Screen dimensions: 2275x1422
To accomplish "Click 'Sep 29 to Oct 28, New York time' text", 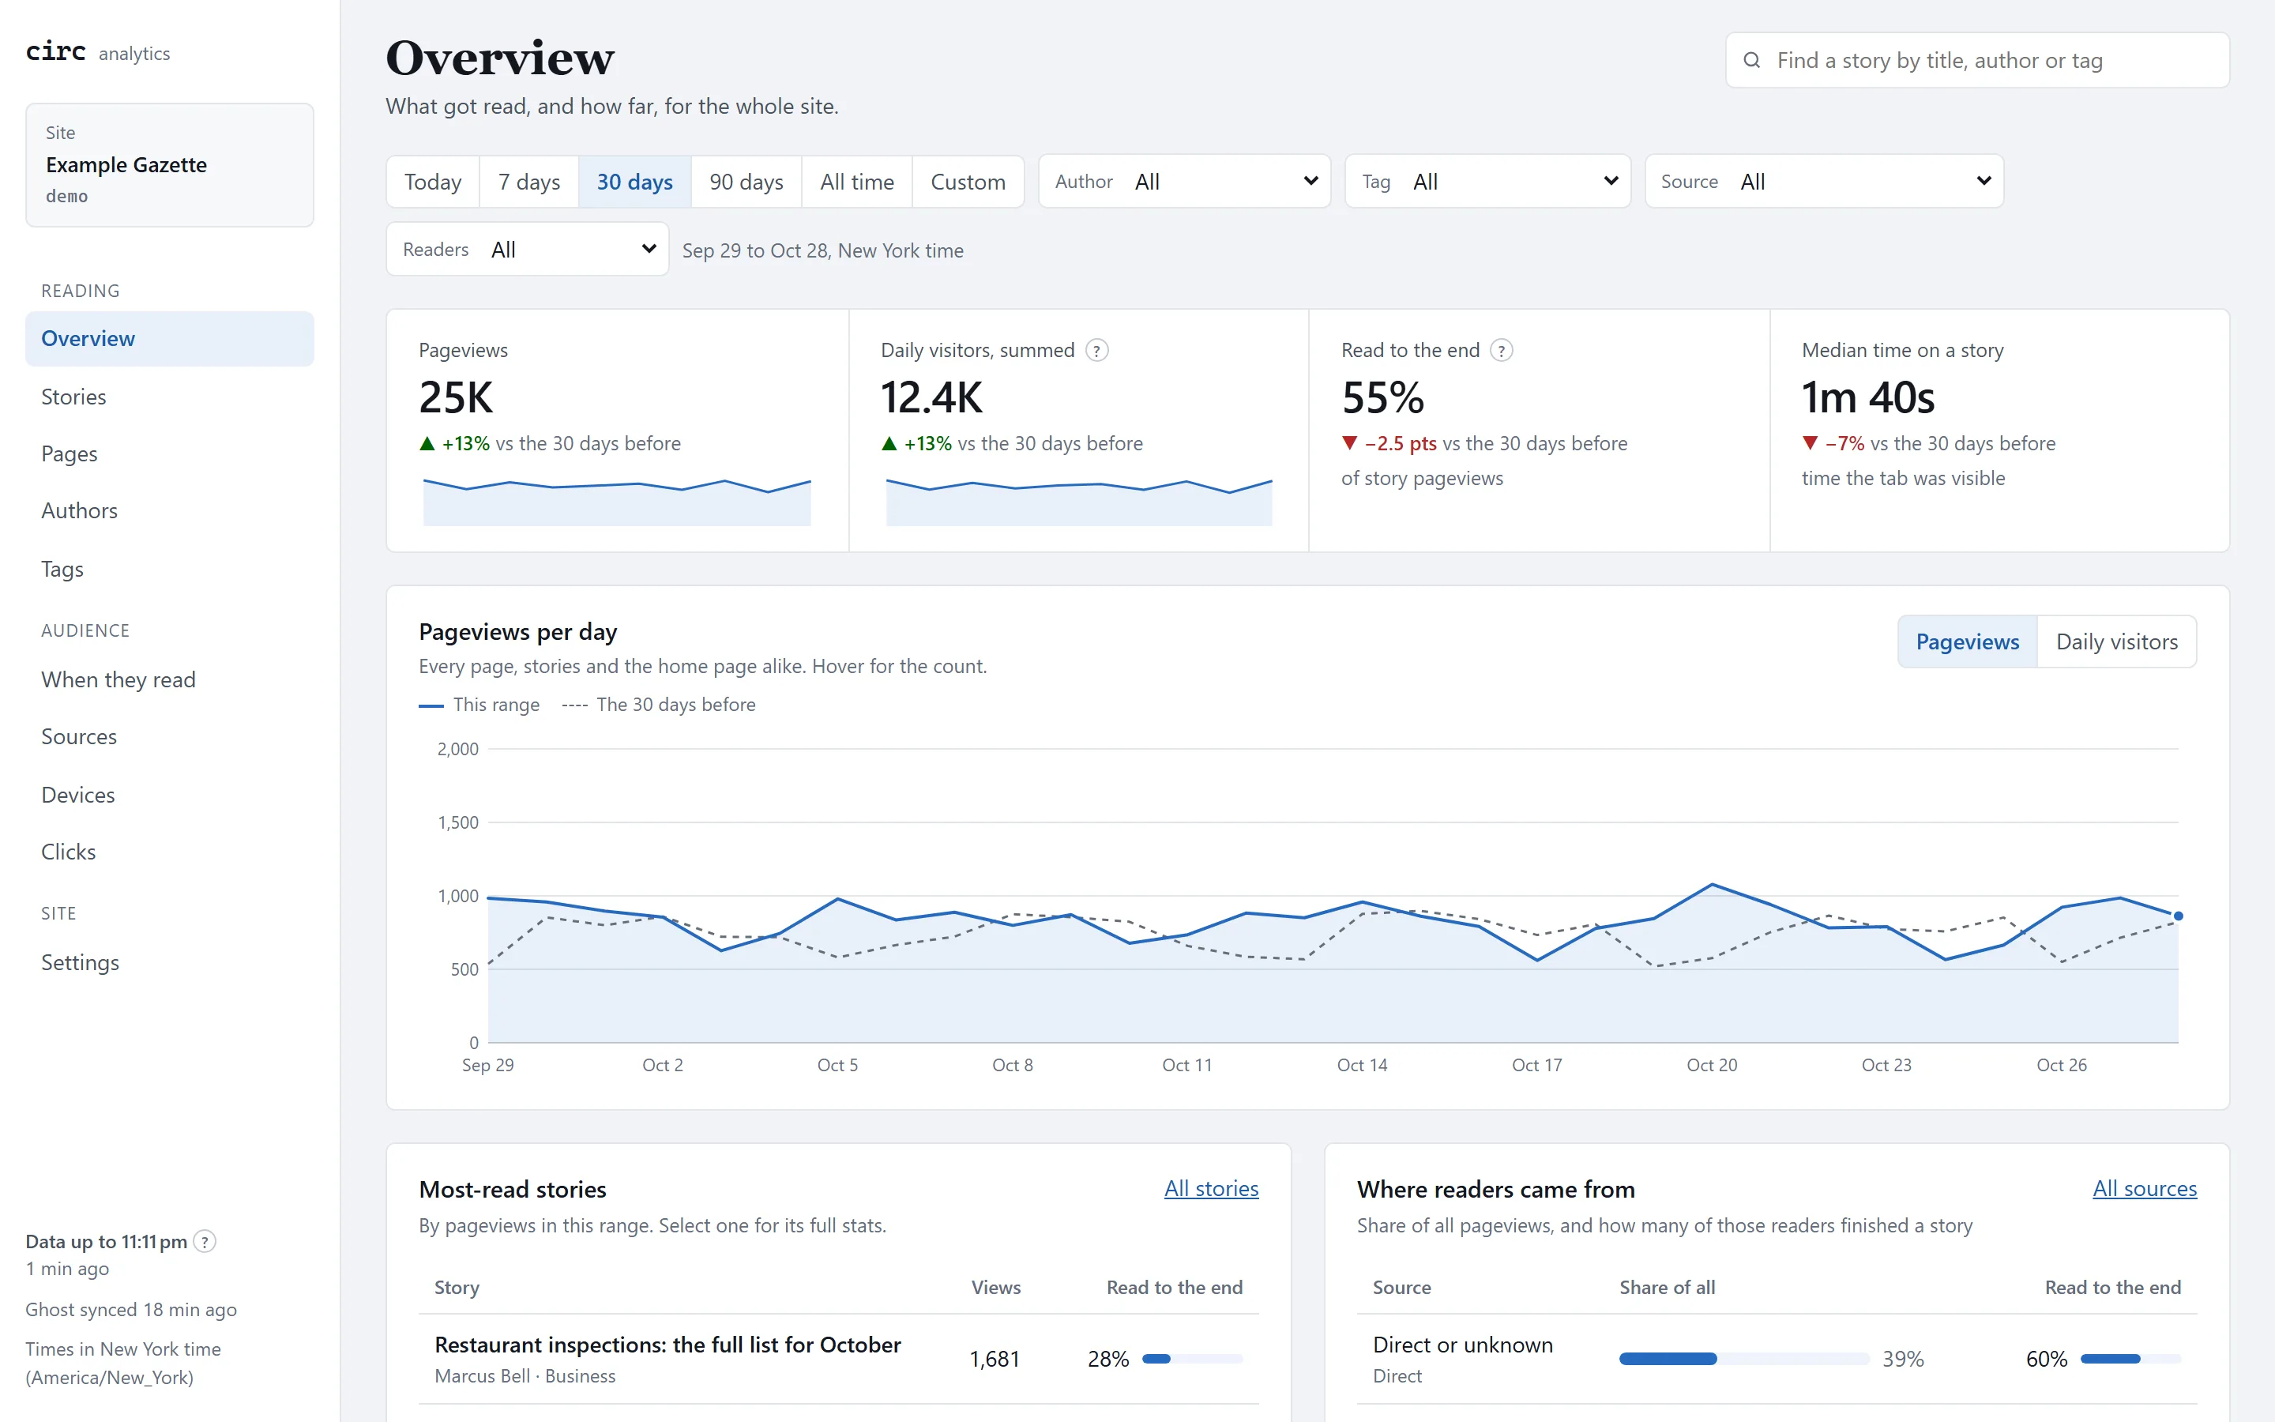I will 822,250.
